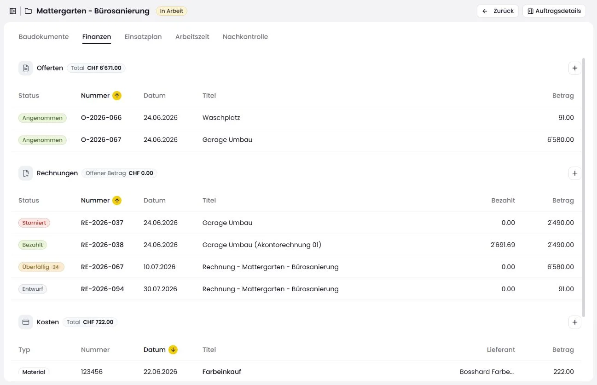Click the Entwurf status badge
Image resolution: width=597 pixels, height=385 pixels.
pyautogui.click(x=33, y=289)
